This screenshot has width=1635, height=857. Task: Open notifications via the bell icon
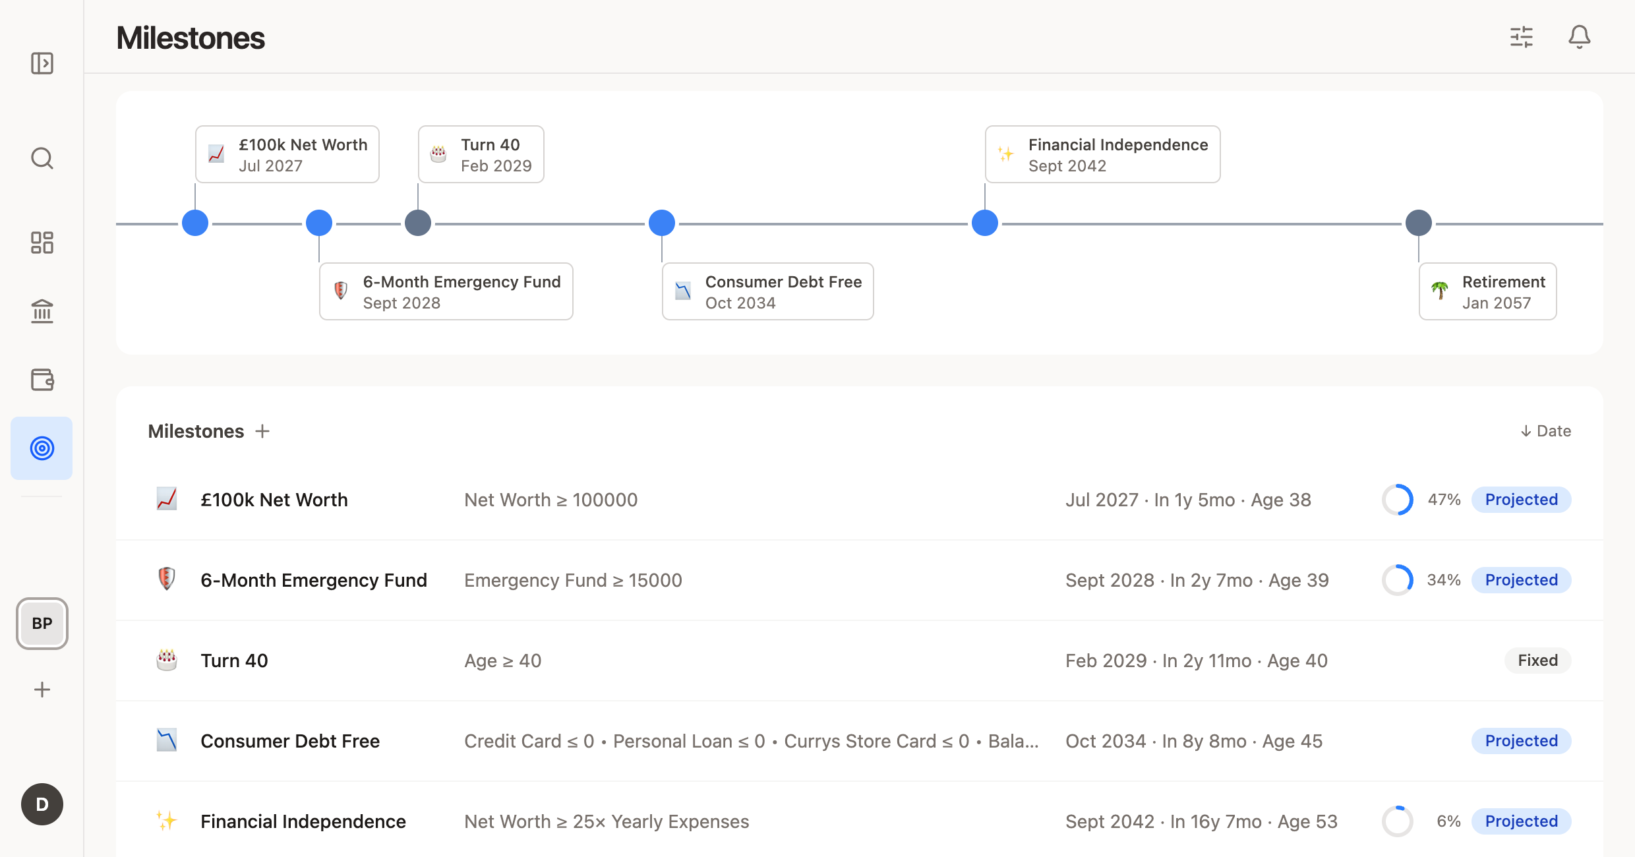(x=1579, y=37)
